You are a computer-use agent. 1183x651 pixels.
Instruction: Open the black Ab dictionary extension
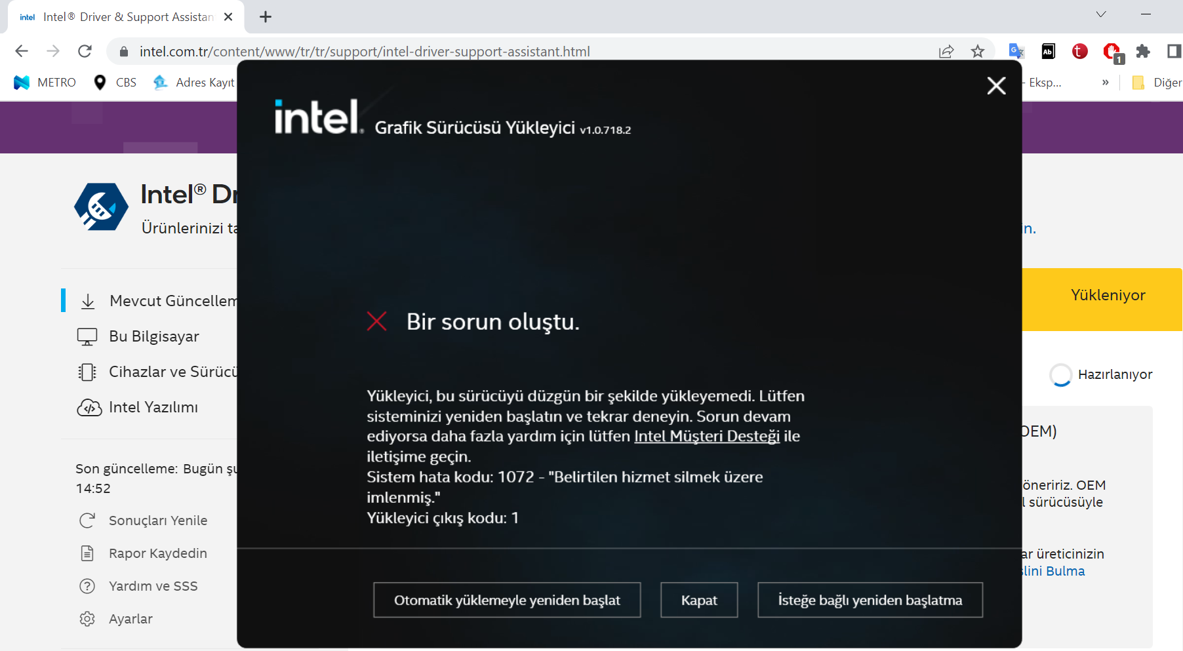click(1048, 50)
